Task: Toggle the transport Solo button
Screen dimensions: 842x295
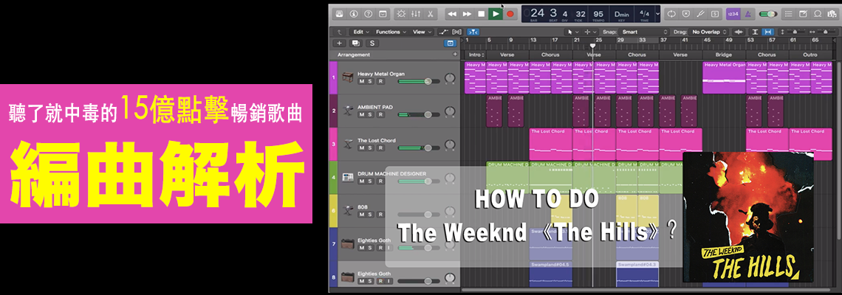Action: click(715, 14)
